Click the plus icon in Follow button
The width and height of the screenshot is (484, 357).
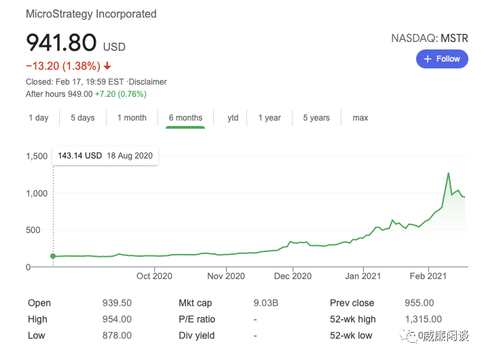(x=427, y=59)
